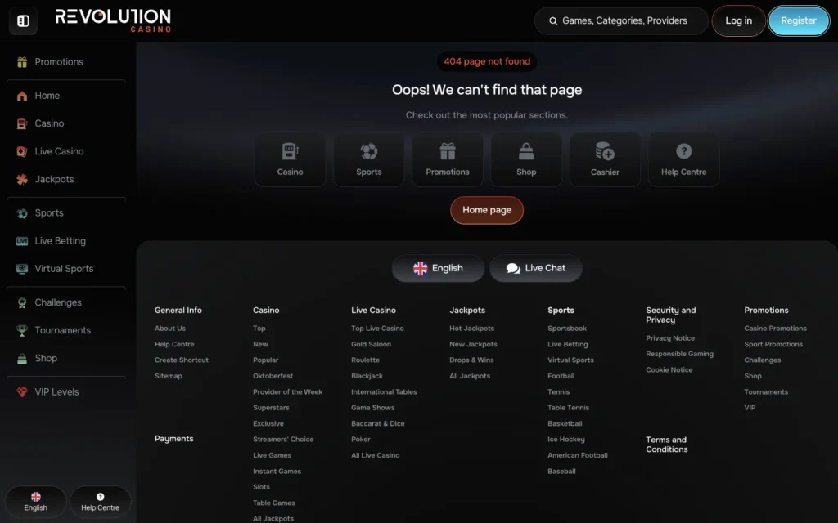The height and width of the screenshot is (523, 838).
Task: Open the sidebar English language picker
Action: pos(36,503)
